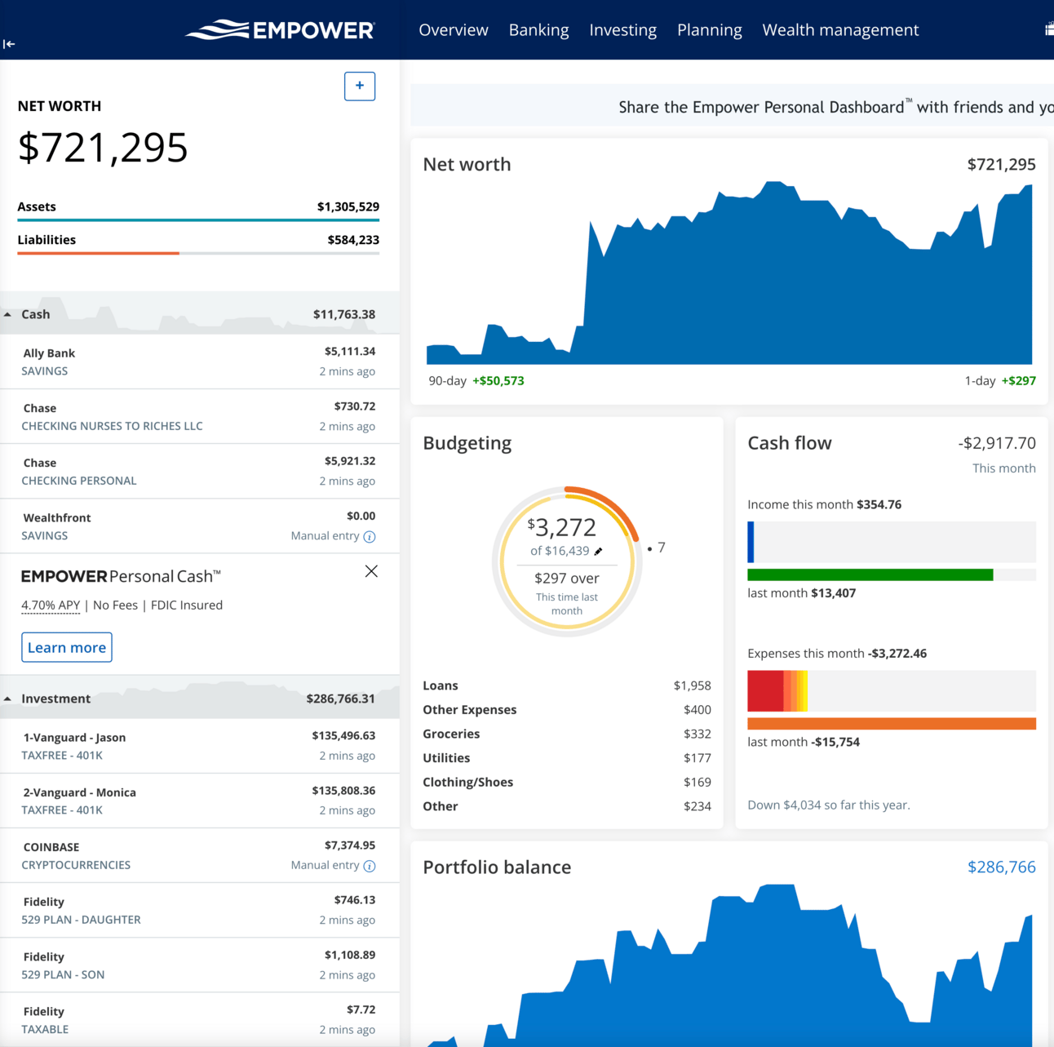Click the $584,233 liabilities value
This screenshot has height=1047, width=1054.
click(353, 240)
